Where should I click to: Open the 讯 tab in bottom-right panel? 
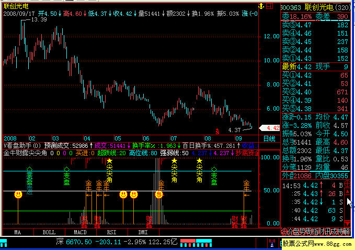pyautogui.click(x=328, y=232)
